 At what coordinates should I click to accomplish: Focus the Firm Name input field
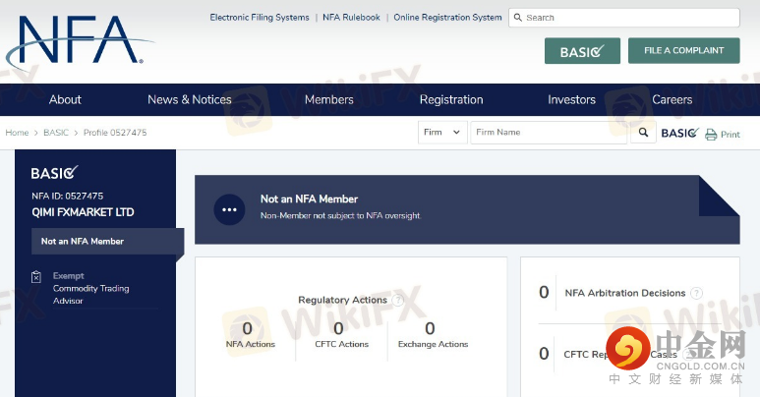coord(549,133)
